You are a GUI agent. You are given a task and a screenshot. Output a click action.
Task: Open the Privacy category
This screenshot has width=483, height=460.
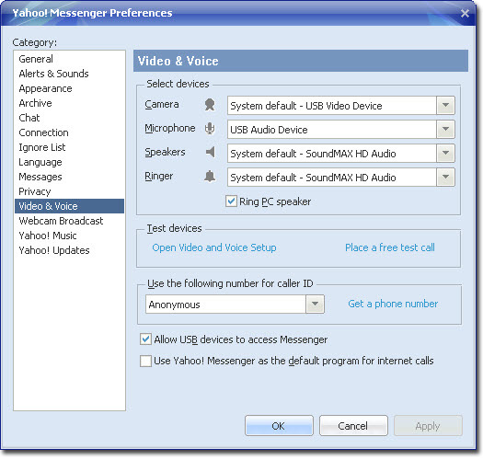69,191
